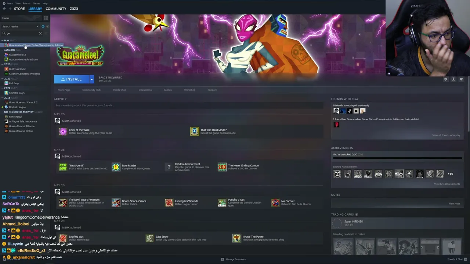Open the Support link
The width and height of the screenshot is (470, 264).
click(x=212, y=90)
